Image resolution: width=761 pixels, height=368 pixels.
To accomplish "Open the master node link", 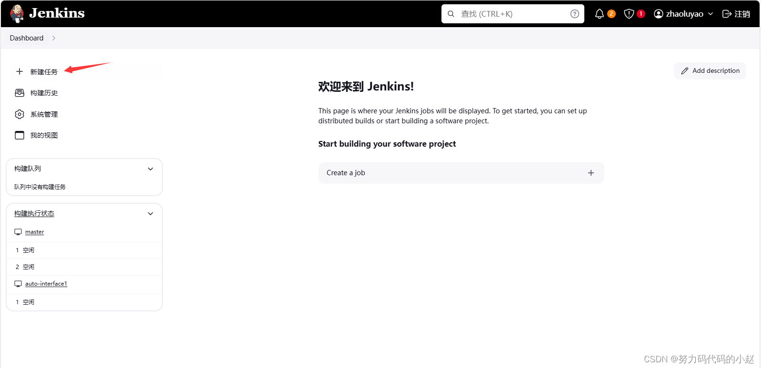I will click(x=35, y=232).
